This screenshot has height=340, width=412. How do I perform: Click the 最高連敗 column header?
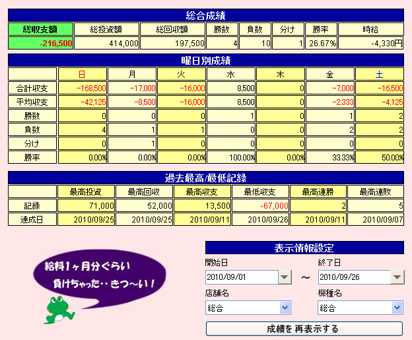[x=376, y=192]
